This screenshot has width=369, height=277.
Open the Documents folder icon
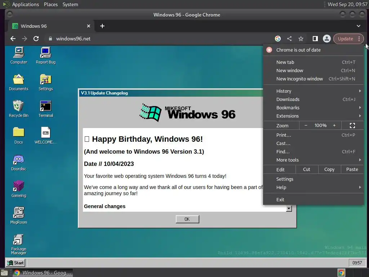19,82
